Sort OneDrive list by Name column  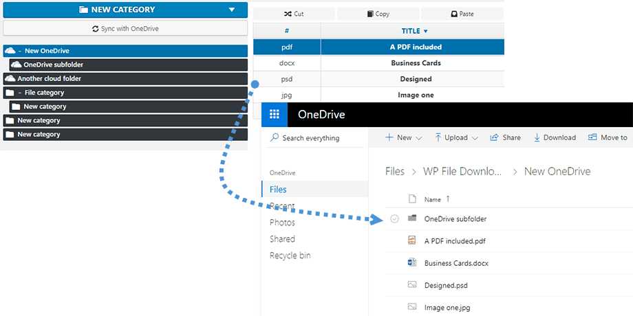pos(437,199)
